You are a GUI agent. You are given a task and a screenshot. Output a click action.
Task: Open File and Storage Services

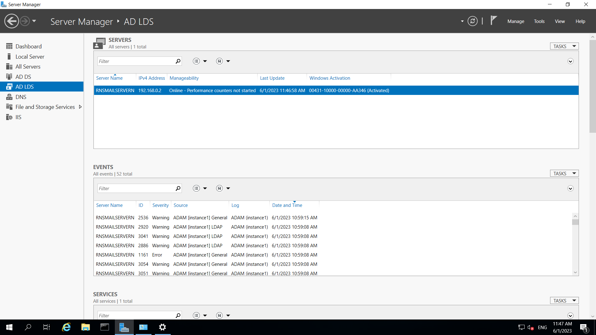pos(45,107)
